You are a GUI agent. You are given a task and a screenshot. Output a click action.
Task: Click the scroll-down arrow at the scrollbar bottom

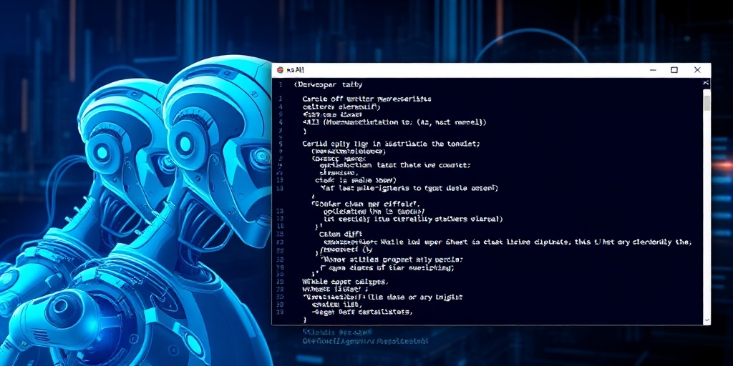707,320
